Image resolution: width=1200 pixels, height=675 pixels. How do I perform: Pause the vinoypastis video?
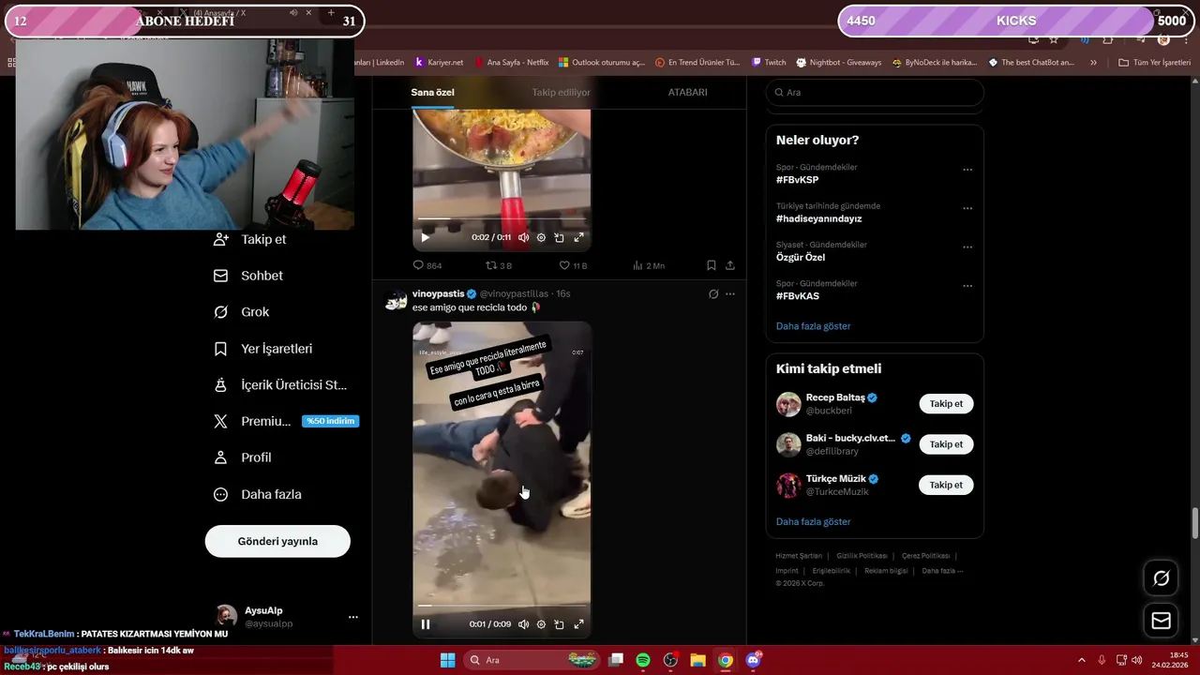(426, 624)
